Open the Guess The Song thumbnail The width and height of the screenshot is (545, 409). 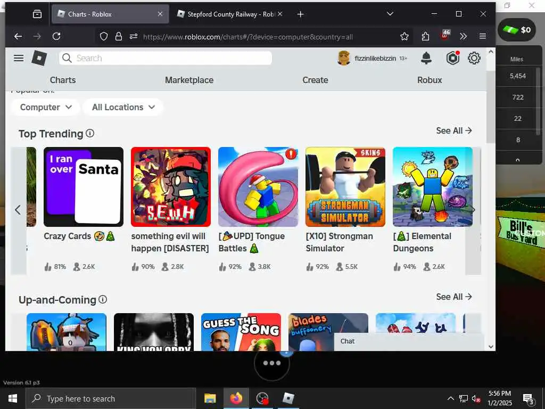coord(241,332)
